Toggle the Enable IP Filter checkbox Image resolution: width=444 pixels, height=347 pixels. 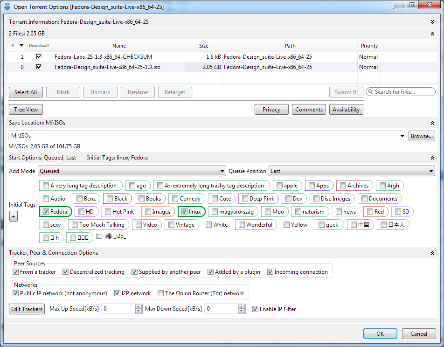tap(255, 309)
